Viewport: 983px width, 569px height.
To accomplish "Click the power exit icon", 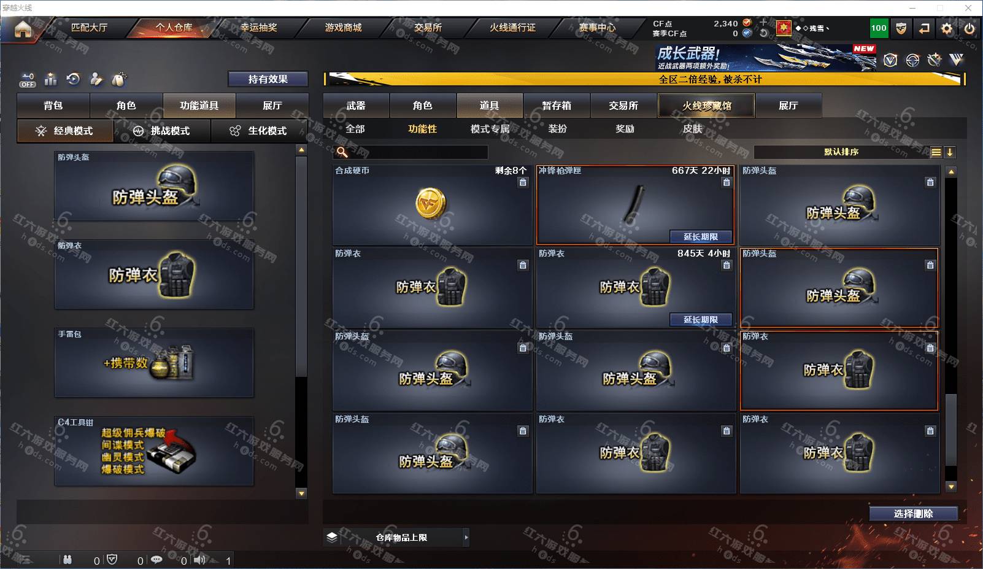I will [970, 28].
